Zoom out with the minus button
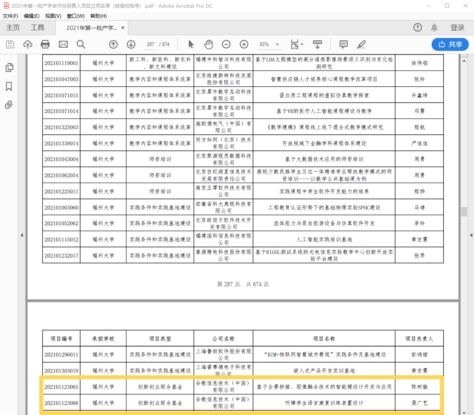This screenshot has height=415, width=474. (226, 44)
